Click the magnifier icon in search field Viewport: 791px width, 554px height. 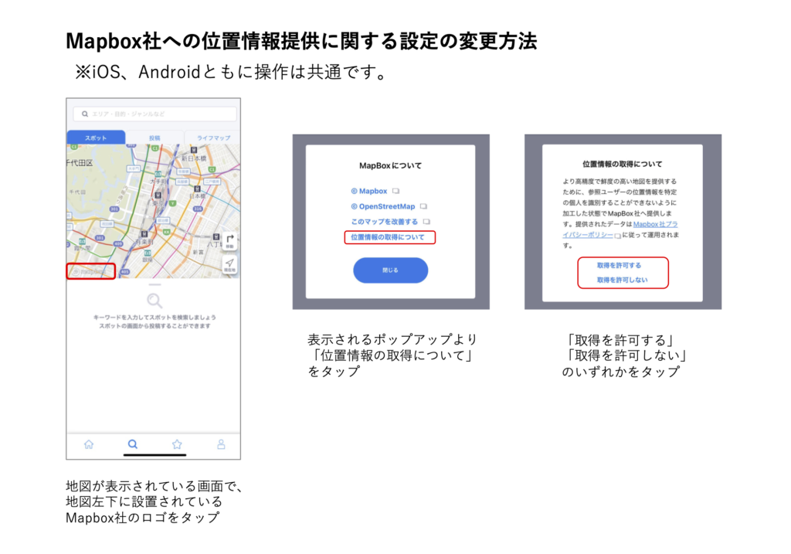pos(85,114)
